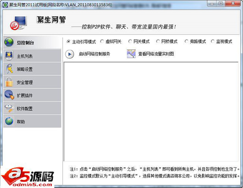Click the app icon in the title bar
243x188 pixels.
point(5,5)
